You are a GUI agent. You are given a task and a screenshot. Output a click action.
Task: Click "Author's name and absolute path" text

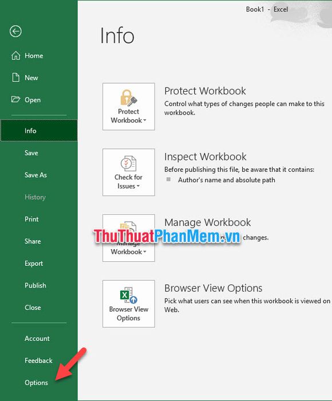(x=227, y=180)
